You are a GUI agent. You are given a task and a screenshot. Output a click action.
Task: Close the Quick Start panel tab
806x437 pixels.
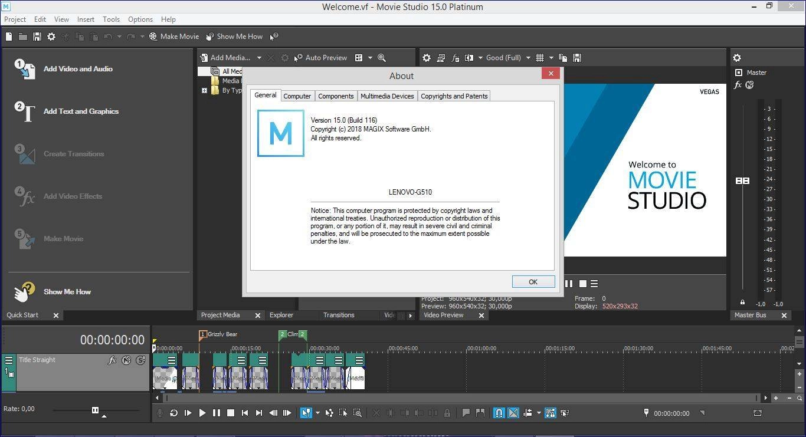[56, 316]
